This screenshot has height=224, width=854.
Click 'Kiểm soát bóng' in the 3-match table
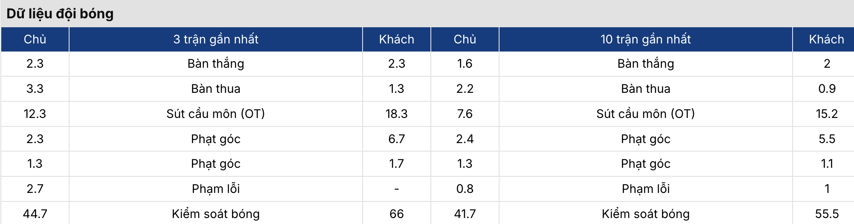[x=216, y=214]
